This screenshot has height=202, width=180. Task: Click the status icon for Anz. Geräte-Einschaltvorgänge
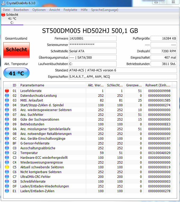[x=7, y=138]
